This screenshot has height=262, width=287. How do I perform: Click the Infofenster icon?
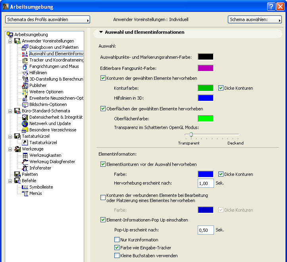25,168
